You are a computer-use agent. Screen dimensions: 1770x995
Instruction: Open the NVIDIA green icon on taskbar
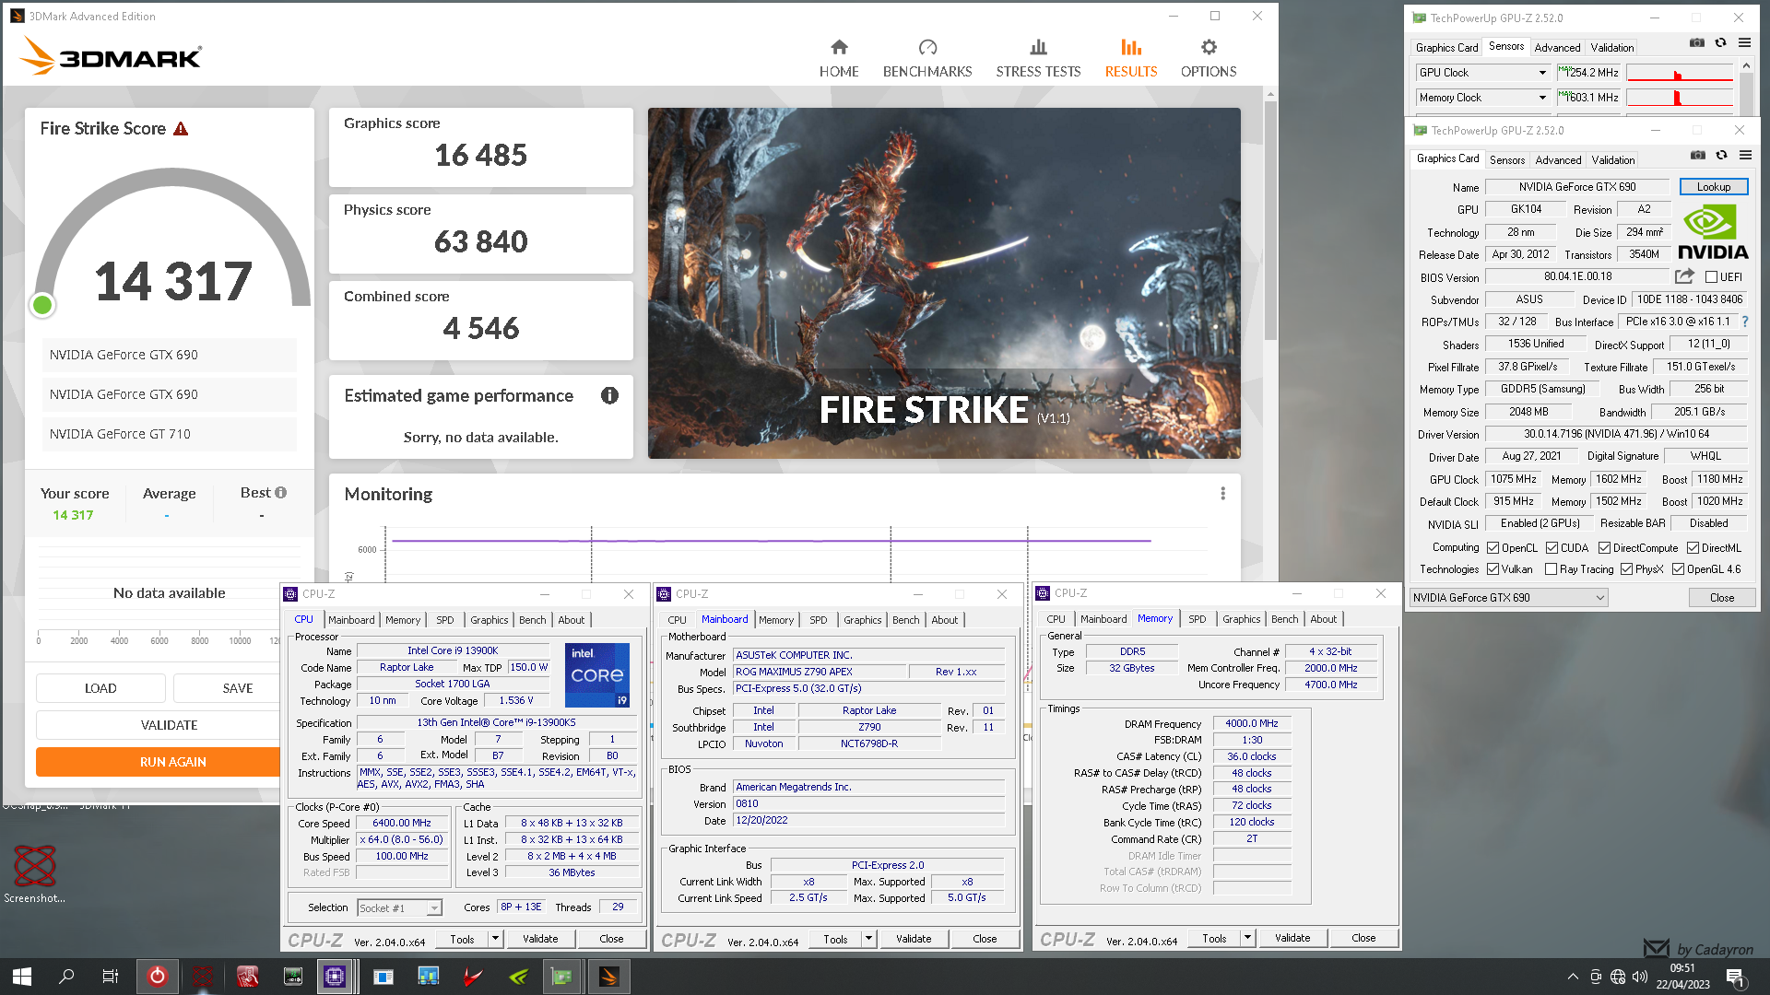coord(519,977)
